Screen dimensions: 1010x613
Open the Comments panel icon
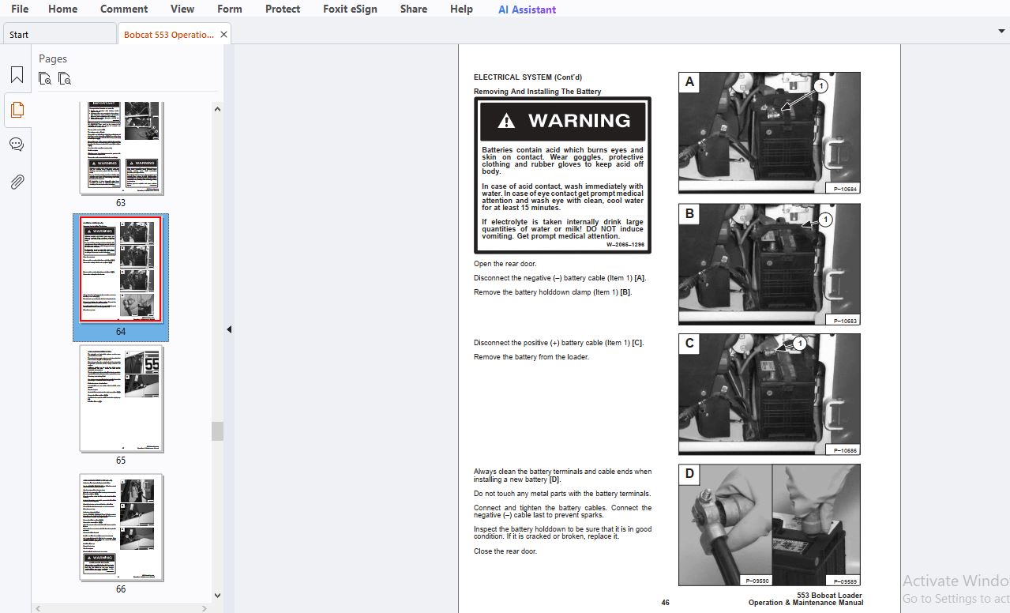[x=17, y=145]
